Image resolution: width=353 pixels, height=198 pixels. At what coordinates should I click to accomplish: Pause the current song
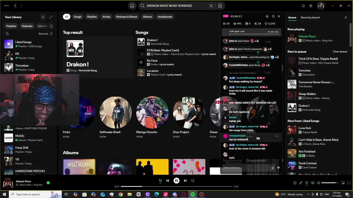point(176,181)
